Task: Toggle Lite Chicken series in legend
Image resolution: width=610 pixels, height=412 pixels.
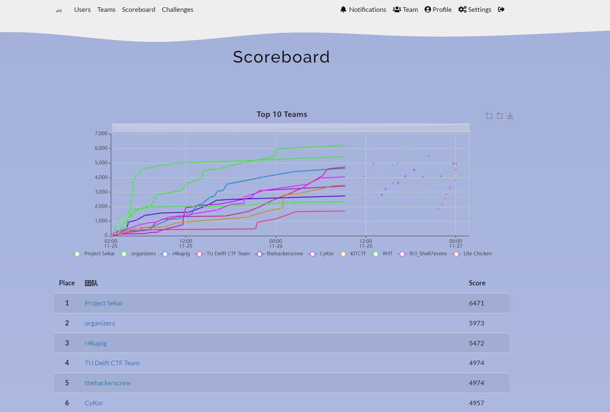Action: [x=472, y=253]
